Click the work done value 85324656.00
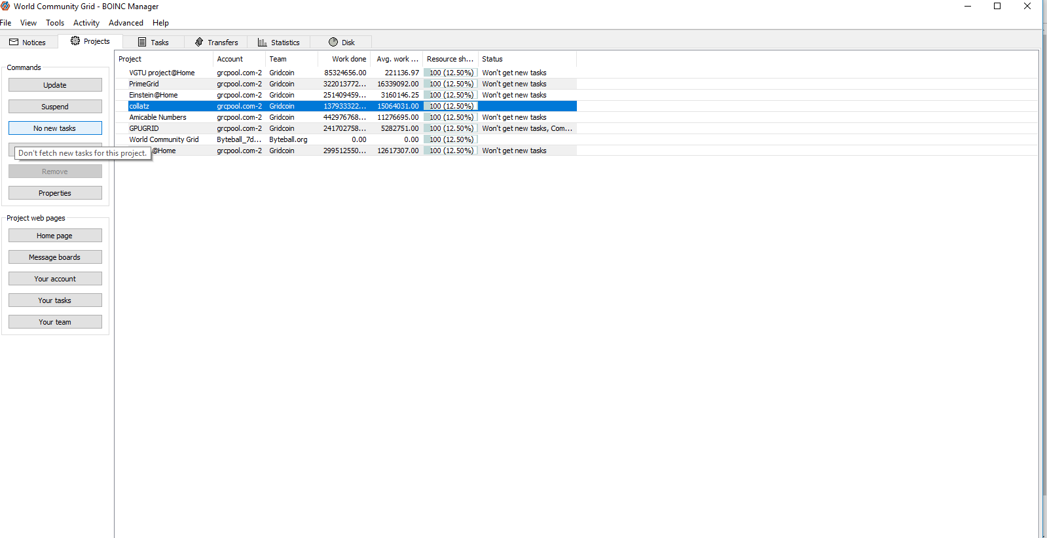This screenshot has height=538, width=1047. pos(345,73)
